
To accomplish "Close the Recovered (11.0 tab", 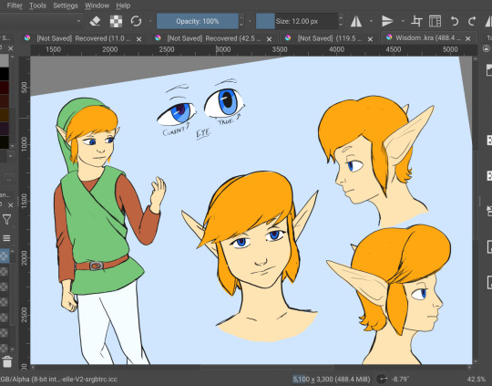I will 138,39.
